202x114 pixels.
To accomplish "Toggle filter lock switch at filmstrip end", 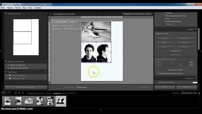I will coord(199,93).
